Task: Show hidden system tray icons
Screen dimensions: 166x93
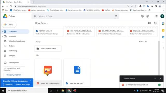Action: [135, 91]
